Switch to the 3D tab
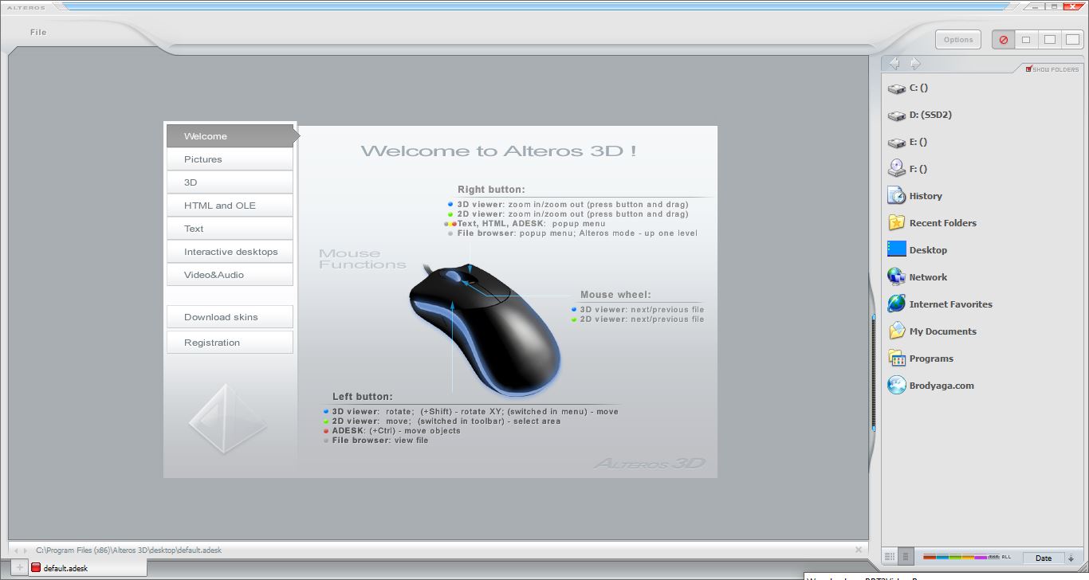Screen dimensions: 1089x580 (x=230, y=182)
